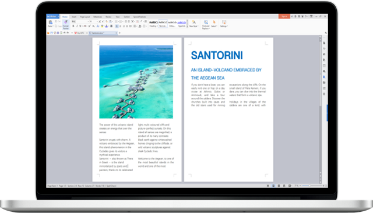Click the line spacing icon

[x=135, y=26]
